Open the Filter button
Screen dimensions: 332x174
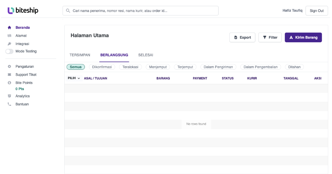point(270,37)
